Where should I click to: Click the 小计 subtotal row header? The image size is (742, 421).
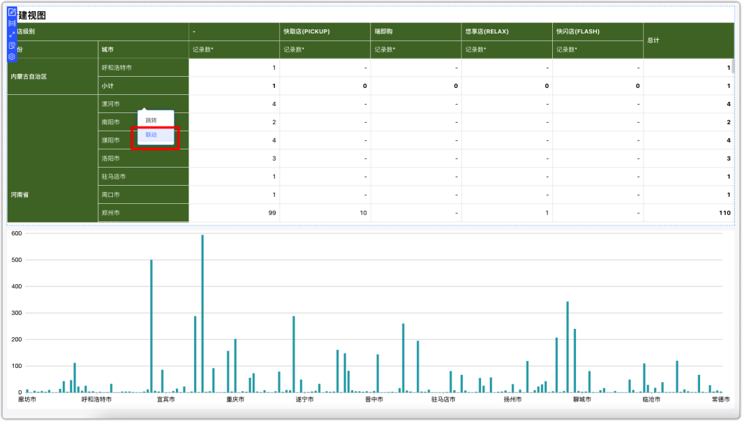coord(143,86)
